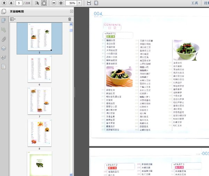This screenshot has height=176, width=209.
Task: Open the Attachments paperclip panel
Action: point(3,39)
